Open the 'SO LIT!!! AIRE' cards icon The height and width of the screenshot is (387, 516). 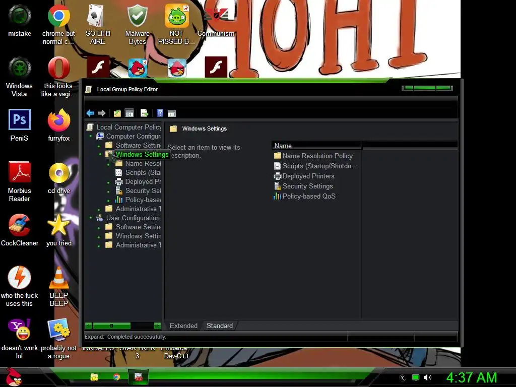[97, 24]
